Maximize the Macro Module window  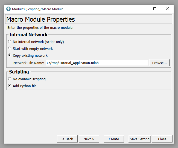[x=155, y=9]
